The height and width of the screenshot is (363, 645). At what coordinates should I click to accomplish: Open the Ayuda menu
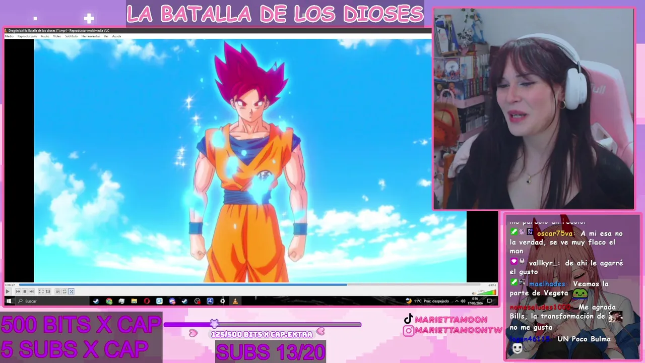[x=116, y=36]
